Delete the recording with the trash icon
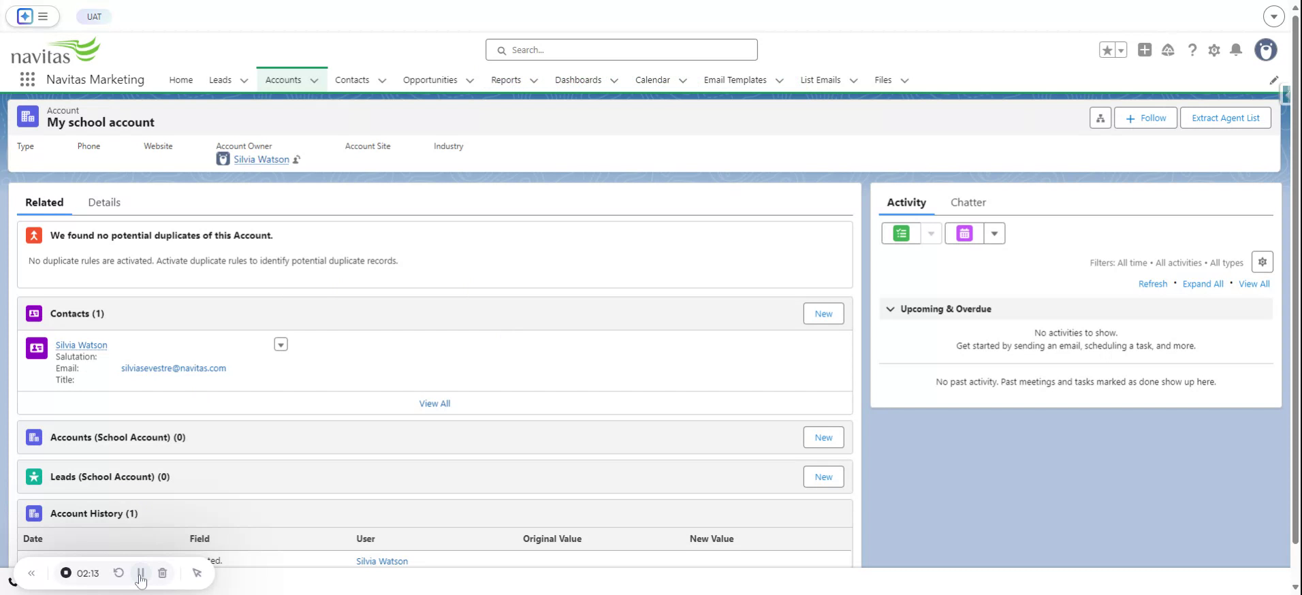 (x=162, y=573)
